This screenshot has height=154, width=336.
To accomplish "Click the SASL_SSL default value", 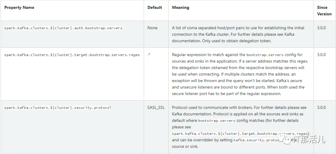I will click(x=156, y=108).
